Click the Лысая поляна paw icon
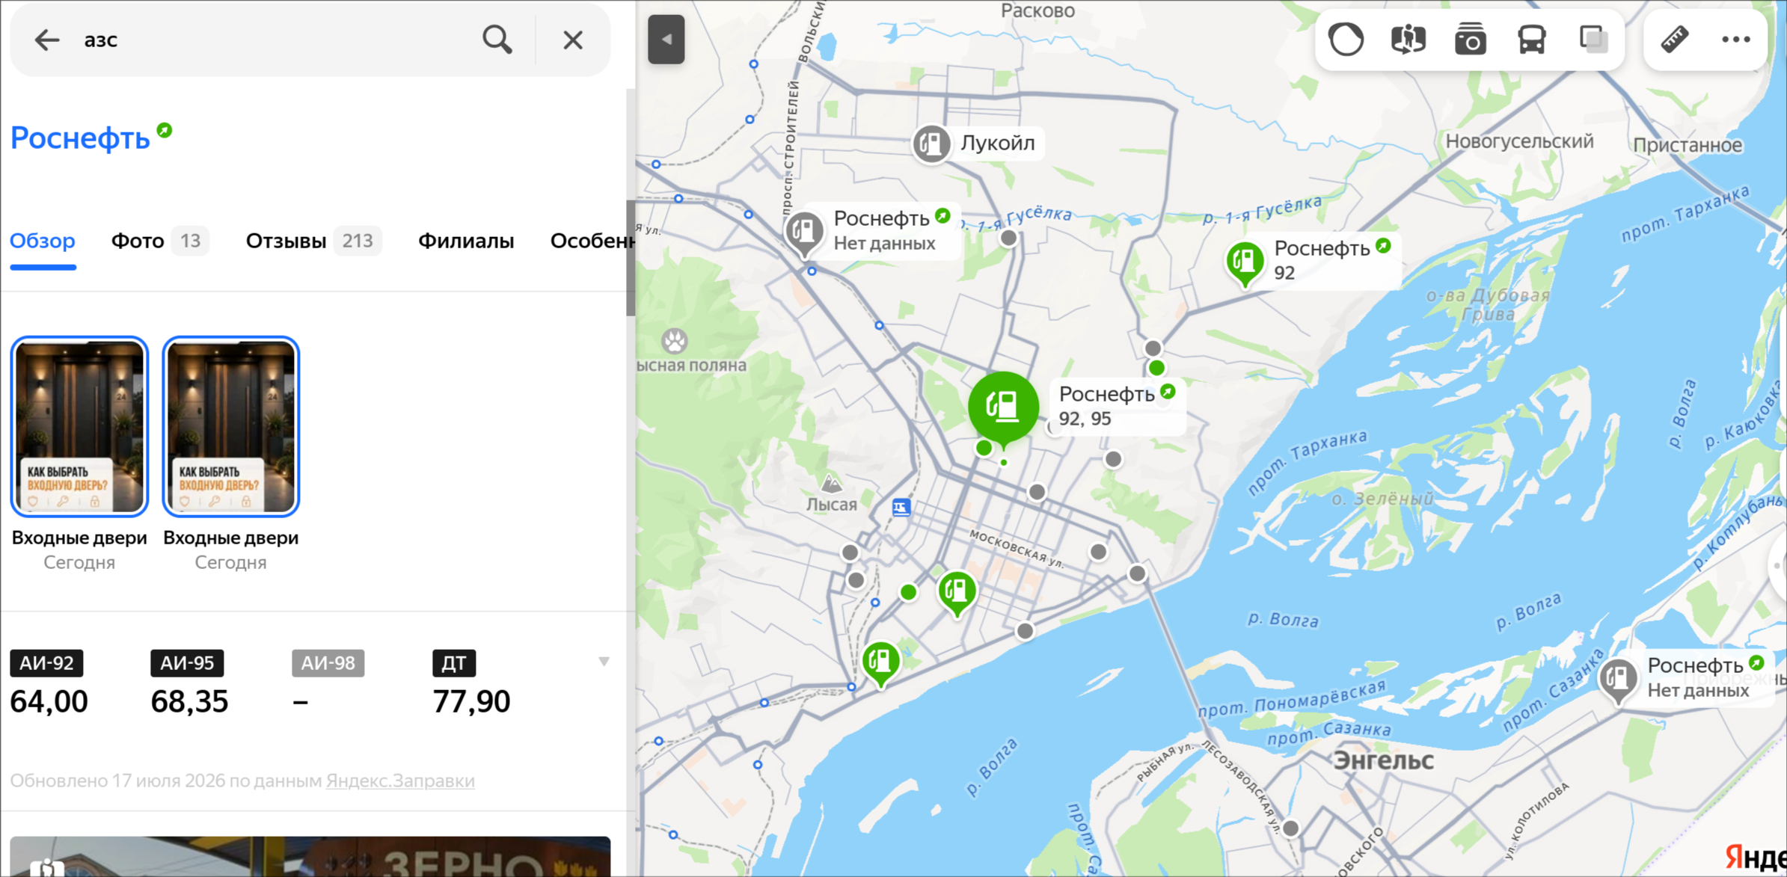Viewport: 1787px width, 877px height. 675,341
